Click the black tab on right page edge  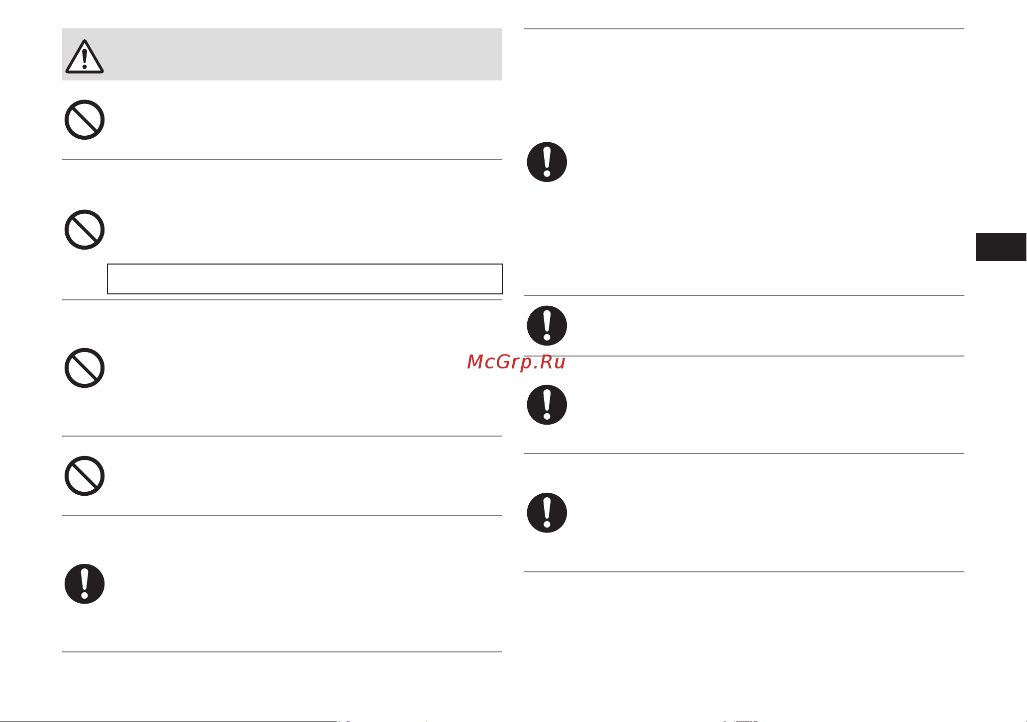1001,247
